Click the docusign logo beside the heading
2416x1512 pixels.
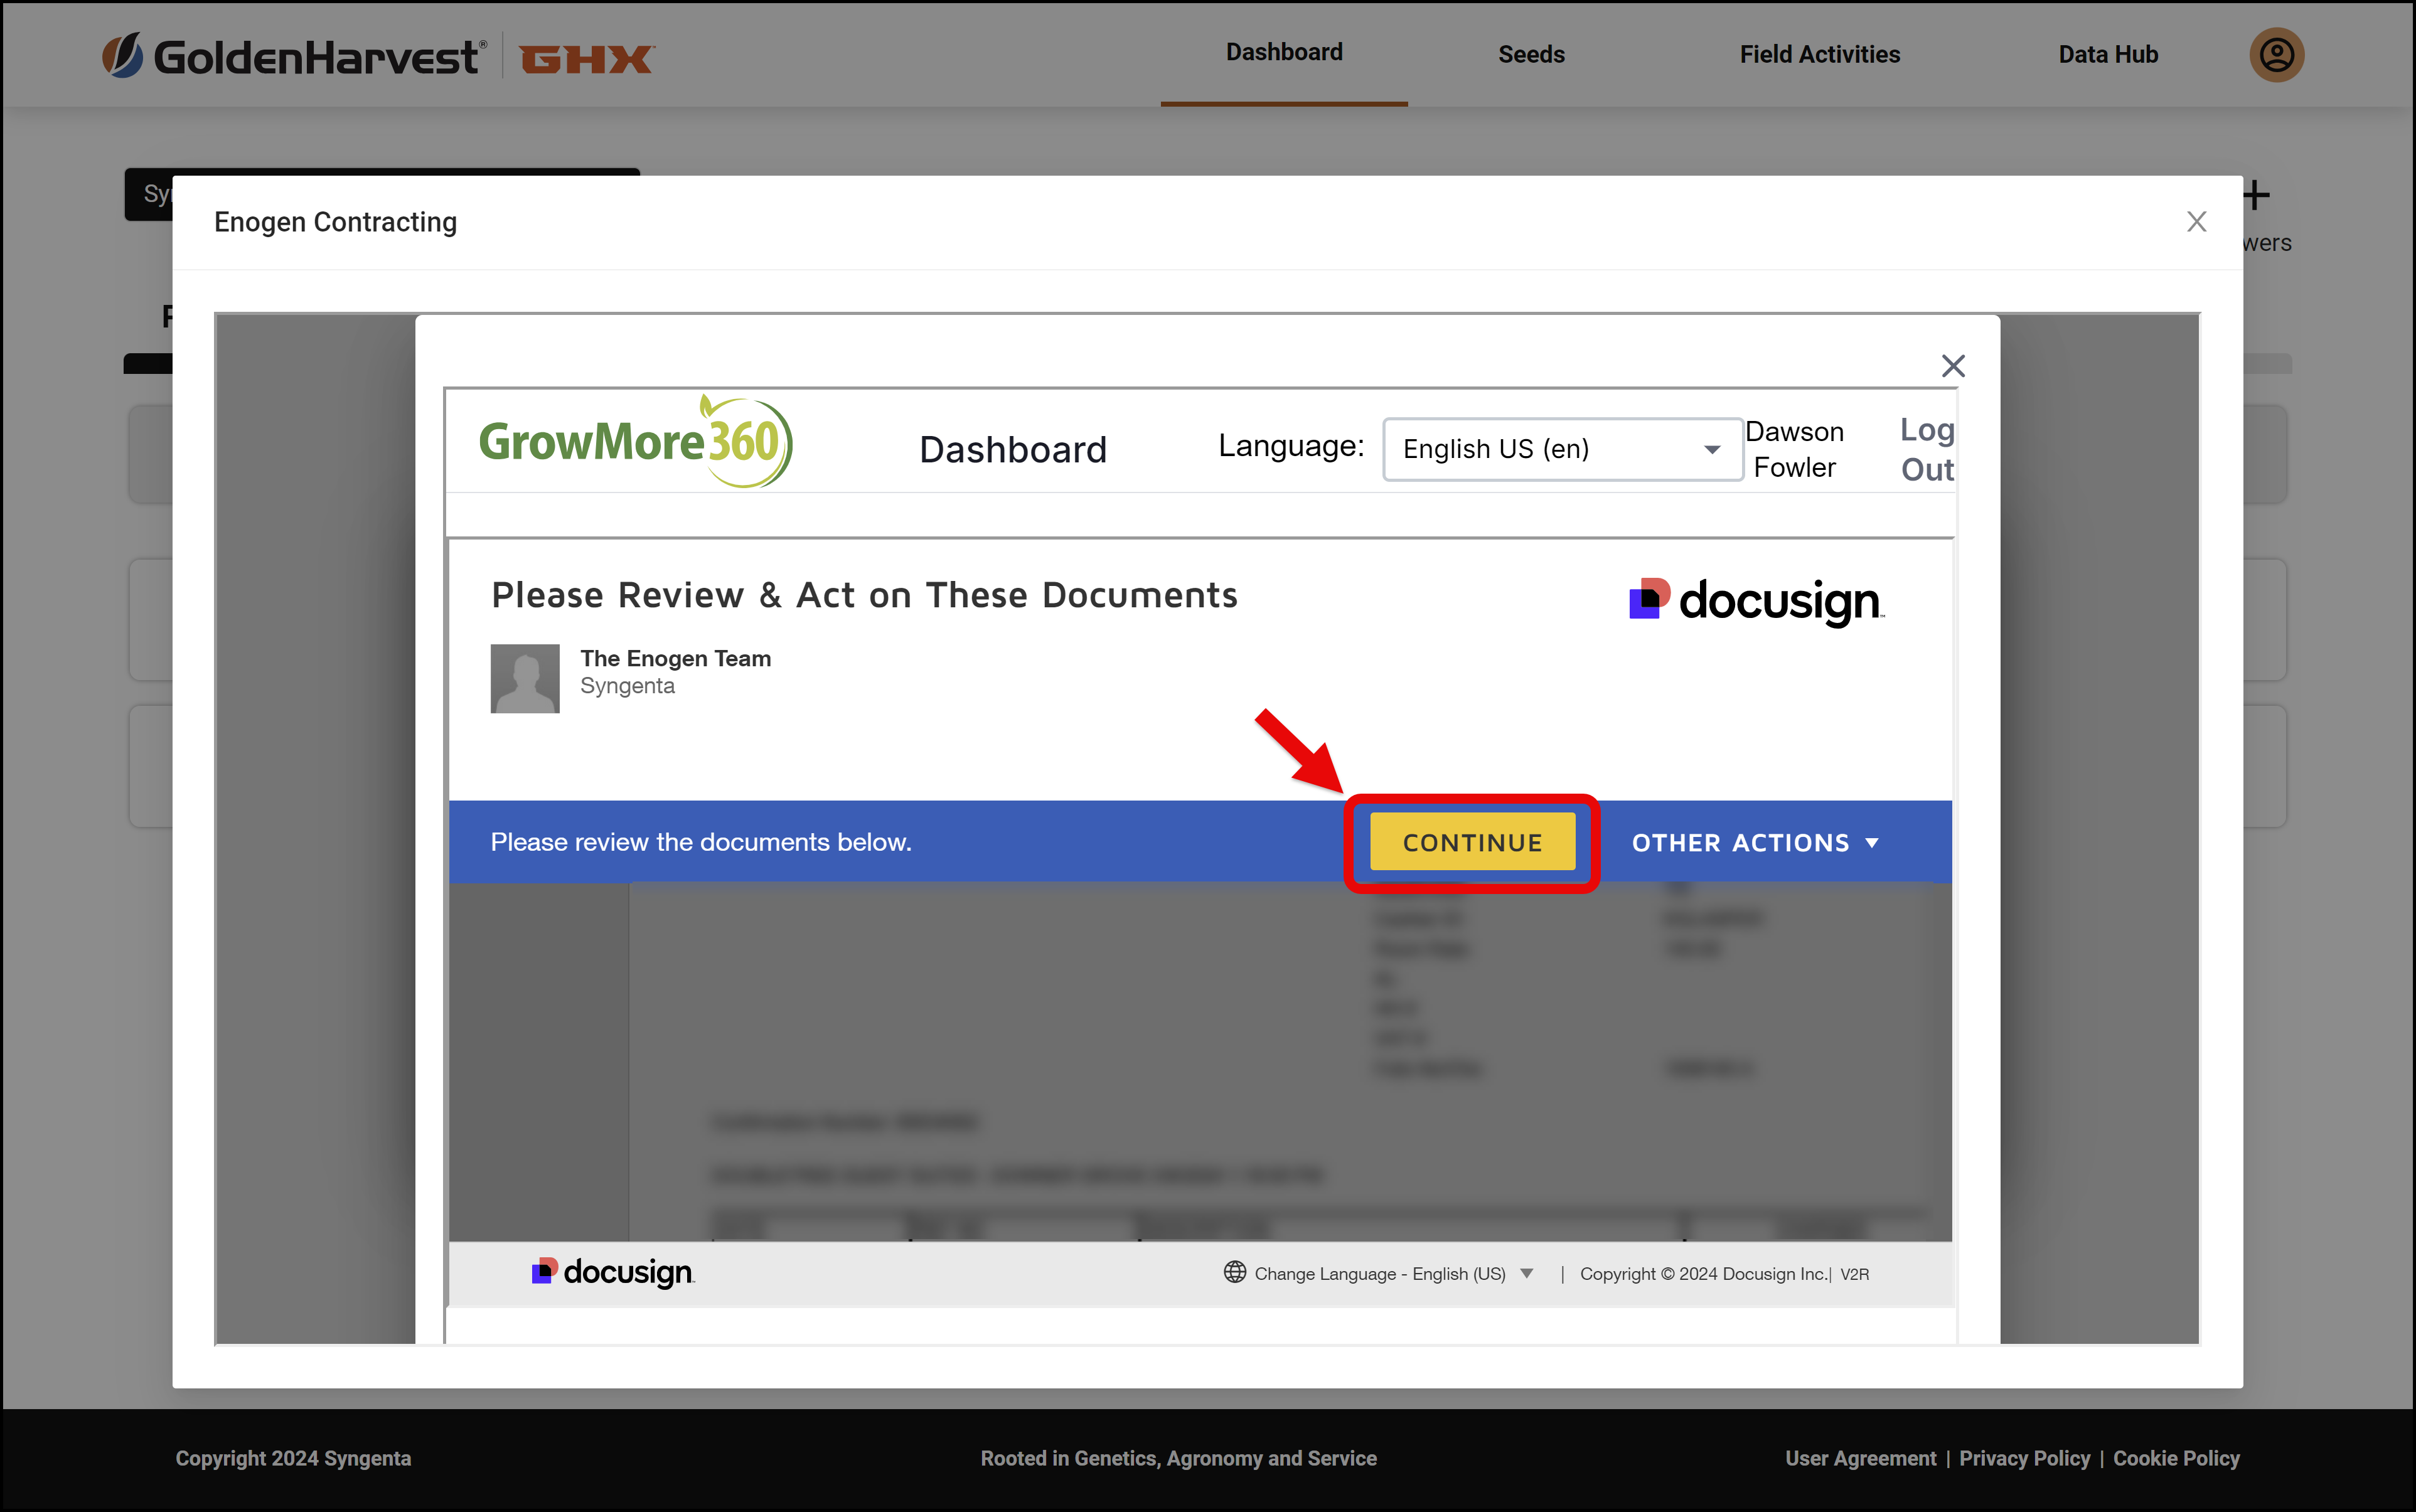(x=1757, y=601)
